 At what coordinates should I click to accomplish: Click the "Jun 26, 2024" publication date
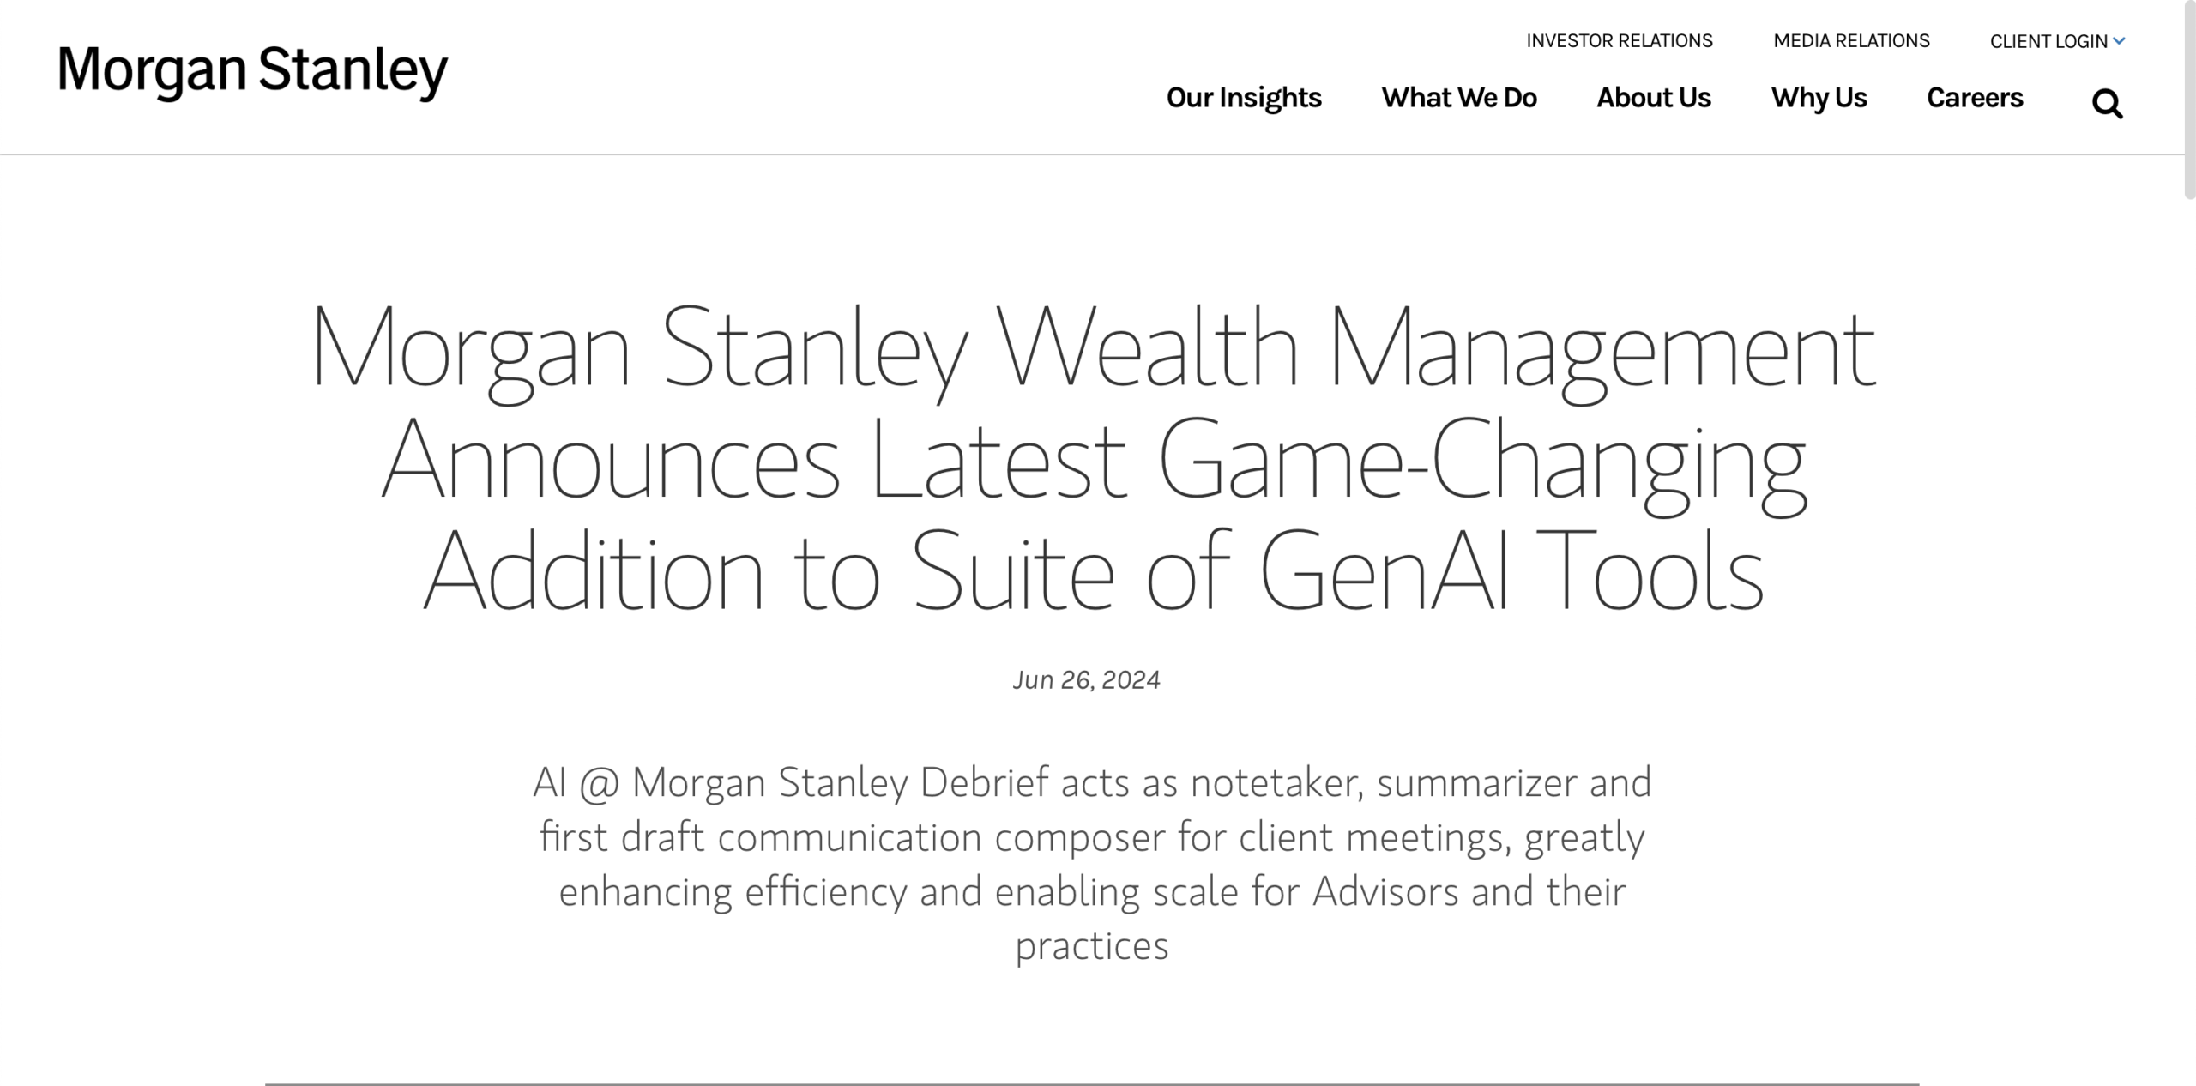[x=1086, y=680]
